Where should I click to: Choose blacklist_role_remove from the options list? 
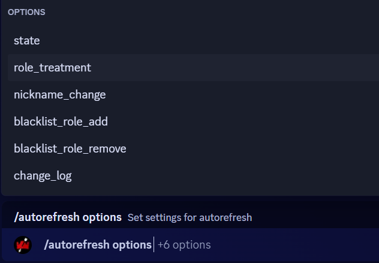[70, 149]
